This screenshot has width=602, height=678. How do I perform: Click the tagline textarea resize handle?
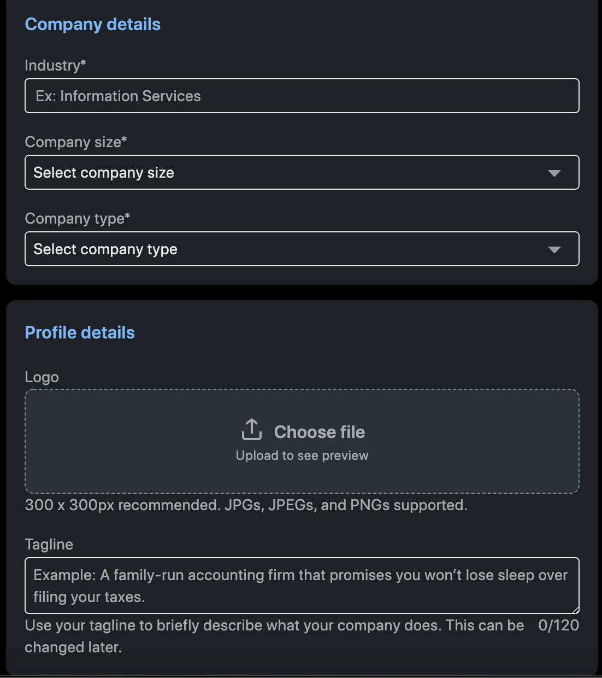(x=575, y=609)
